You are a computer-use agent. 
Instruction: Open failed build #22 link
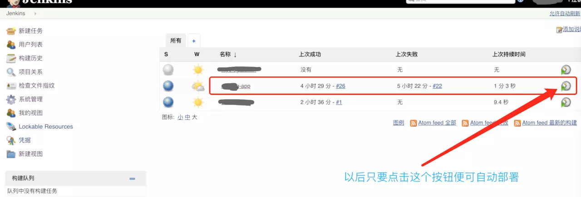(x=437, y=86)
